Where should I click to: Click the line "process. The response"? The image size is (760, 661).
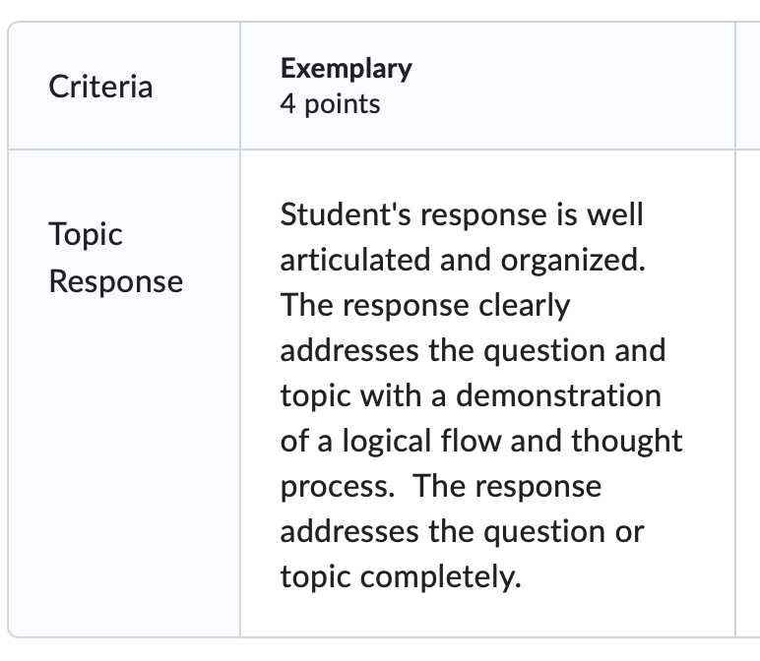tap(441, 487)
